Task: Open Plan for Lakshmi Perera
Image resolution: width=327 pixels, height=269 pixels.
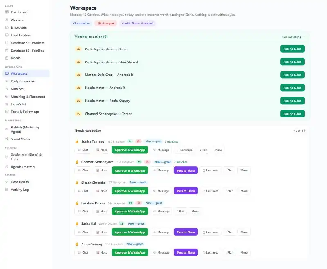Action: 180,211
